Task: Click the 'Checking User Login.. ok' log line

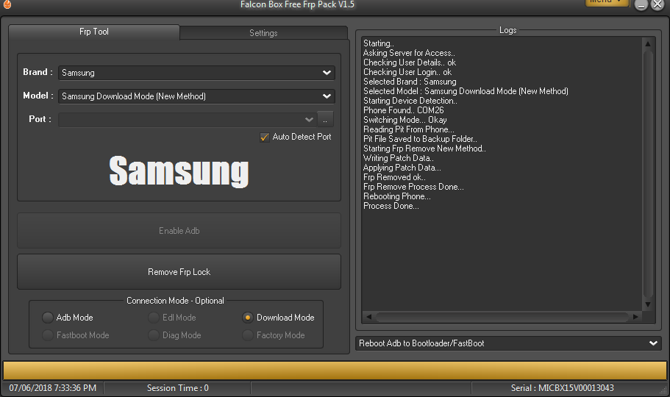Action: (x=407, y=72)
